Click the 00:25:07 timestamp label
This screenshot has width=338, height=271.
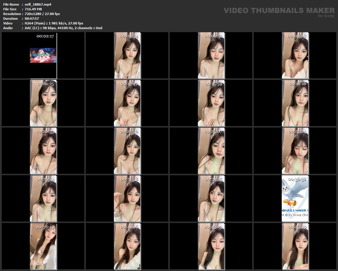pyautogui.click(x=213, y=132)
